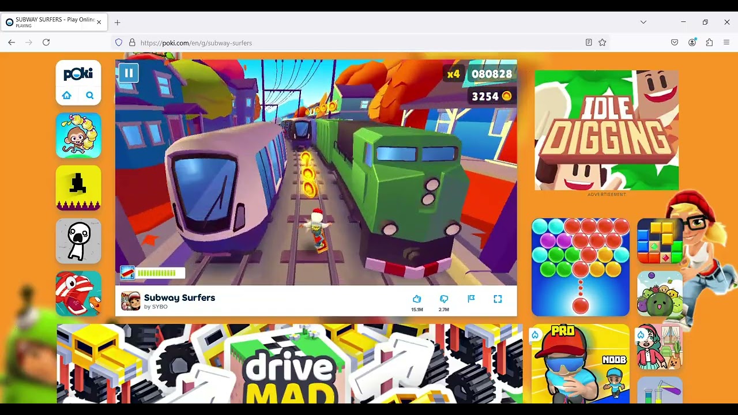This screenshot has width=738, height=415.
Task: Open the extensions puzzle icon
Action: coord(709,43)
